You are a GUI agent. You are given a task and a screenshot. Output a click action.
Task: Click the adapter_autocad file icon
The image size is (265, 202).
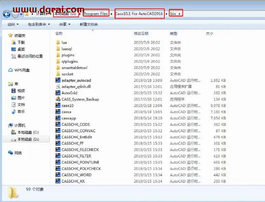[58, 80]
